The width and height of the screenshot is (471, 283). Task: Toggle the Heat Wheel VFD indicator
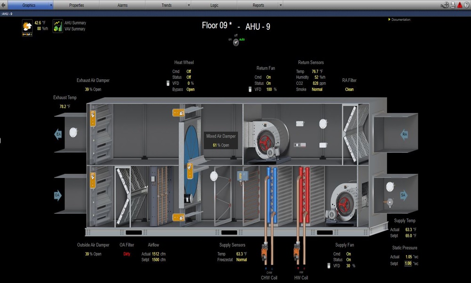pyautogui.click(x=168, y=83)
